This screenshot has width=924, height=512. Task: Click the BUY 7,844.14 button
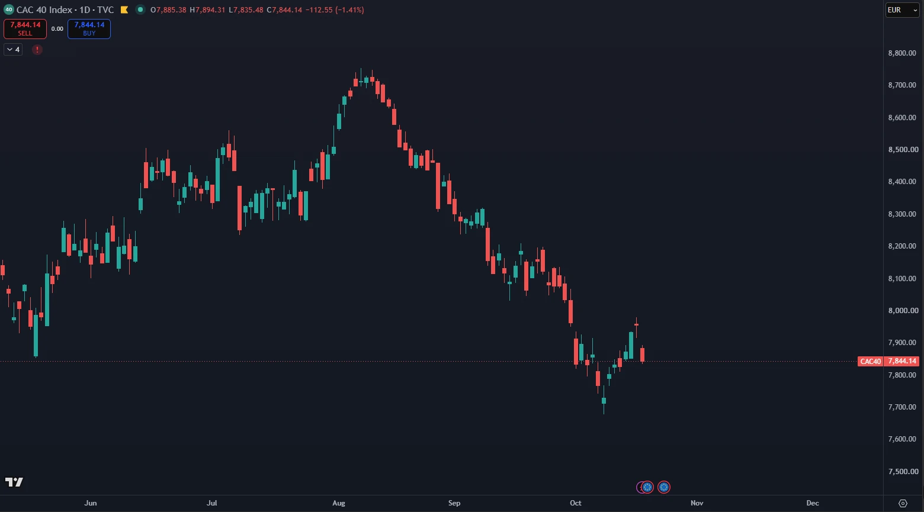click(89, 28)
